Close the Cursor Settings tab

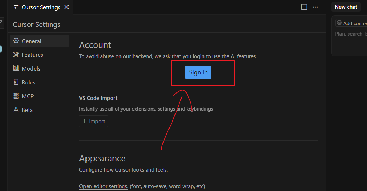66,7
